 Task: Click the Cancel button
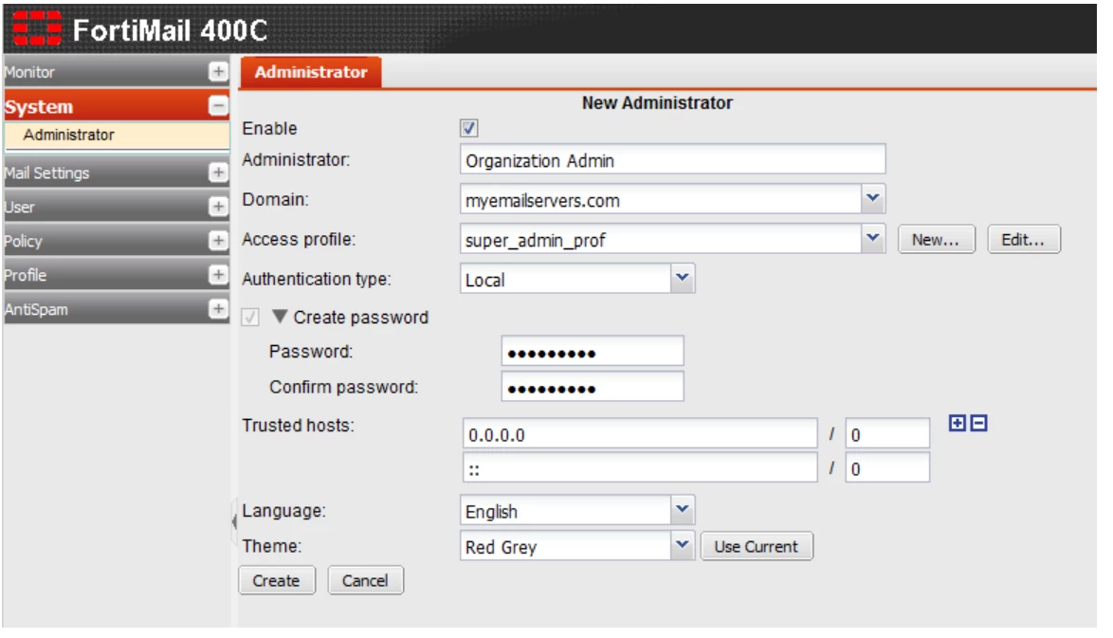tap(366, 580)
